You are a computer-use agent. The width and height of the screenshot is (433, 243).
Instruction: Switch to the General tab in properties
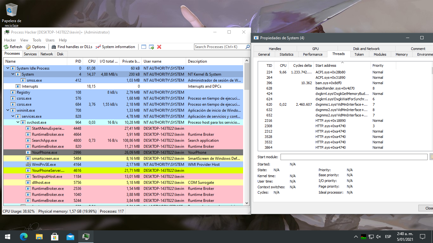click(x=264, y=54)
